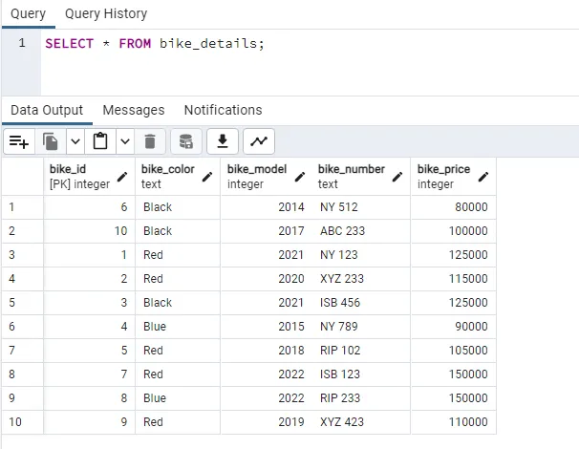Click edit pencil in bike_price column header
Viewport: 579px width, 449px height.
483,177
